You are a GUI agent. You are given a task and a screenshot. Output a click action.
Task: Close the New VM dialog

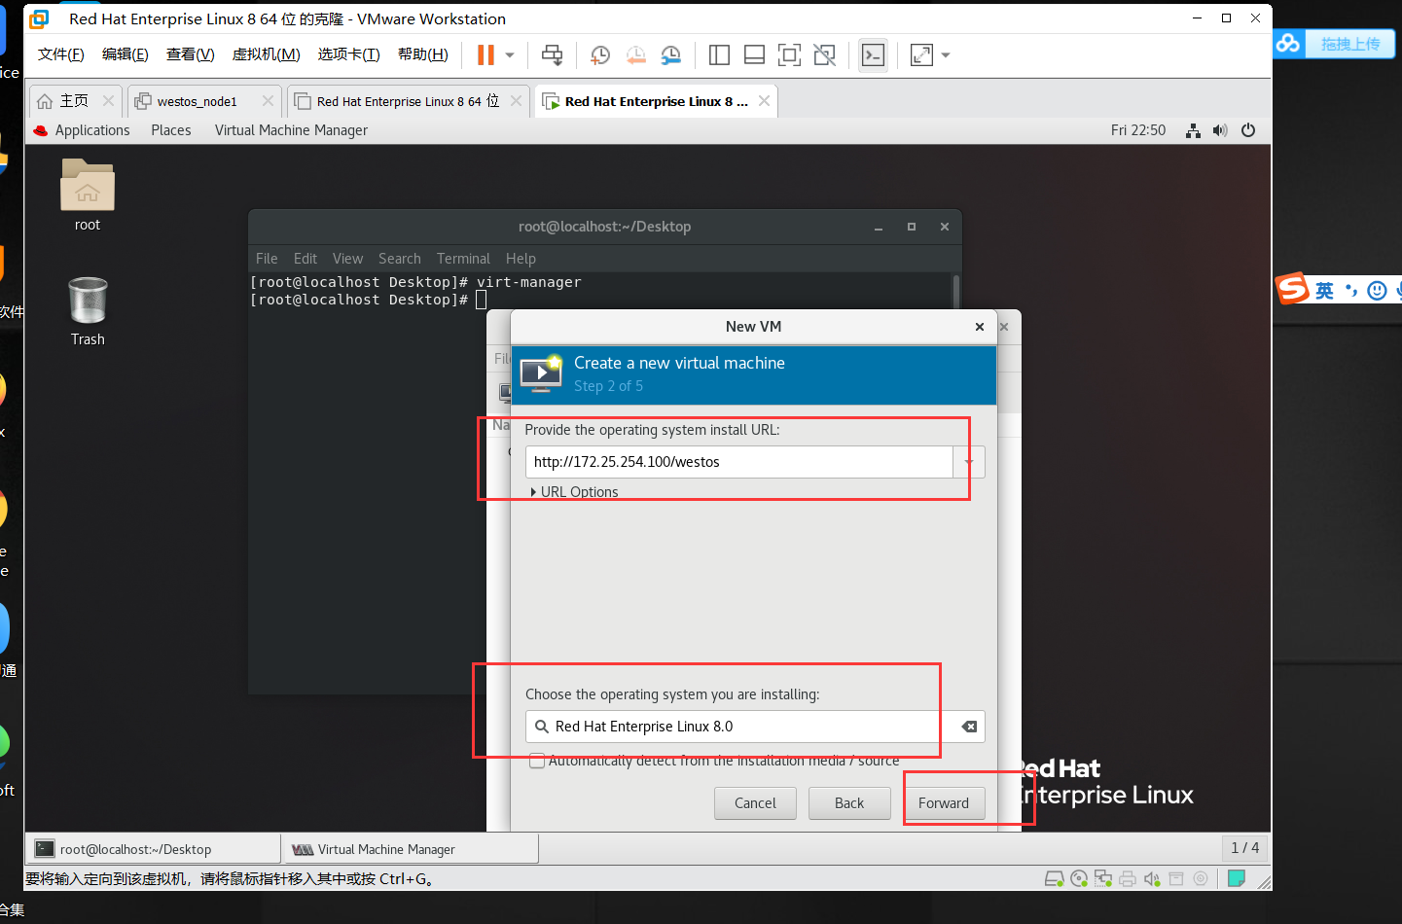980,327
